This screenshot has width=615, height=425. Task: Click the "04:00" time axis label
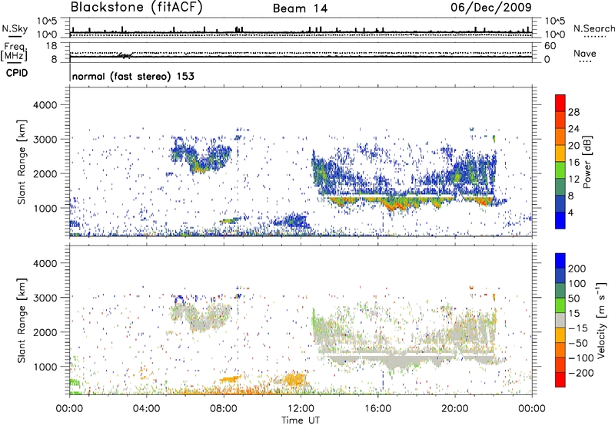tap(147, 409)
